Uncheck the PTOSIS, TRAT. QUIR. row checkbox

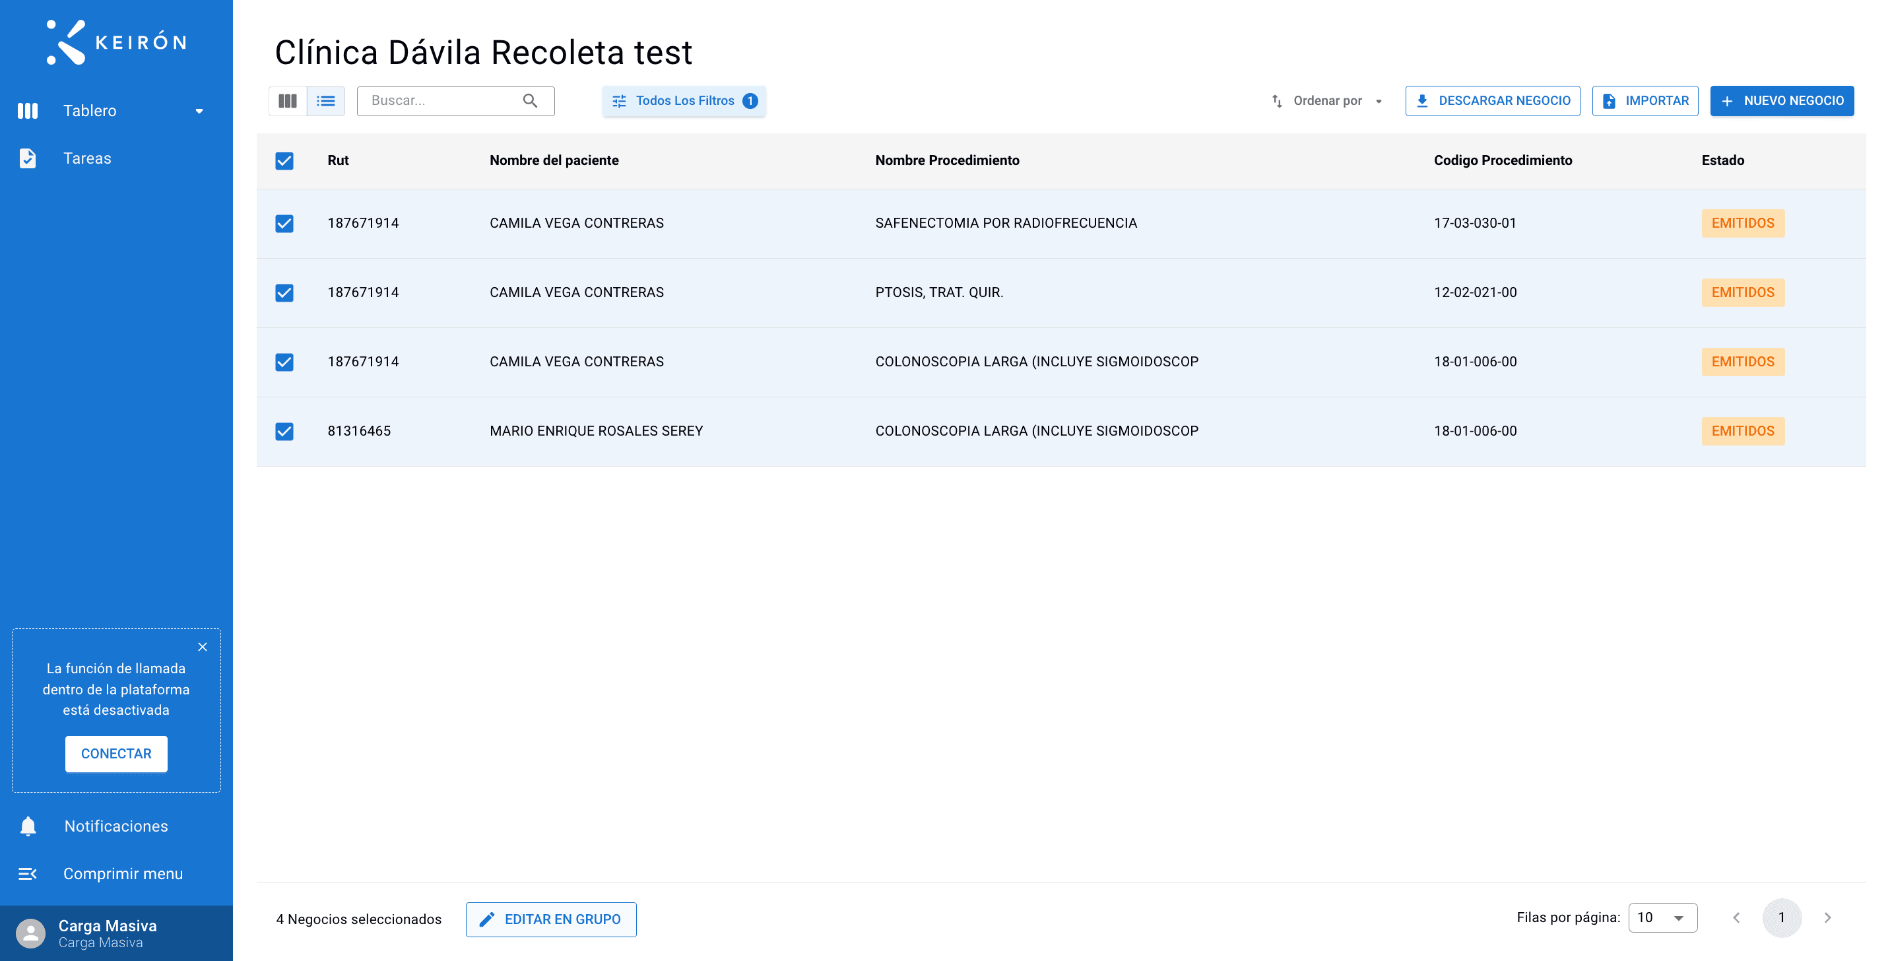click(x=284, y=292)
